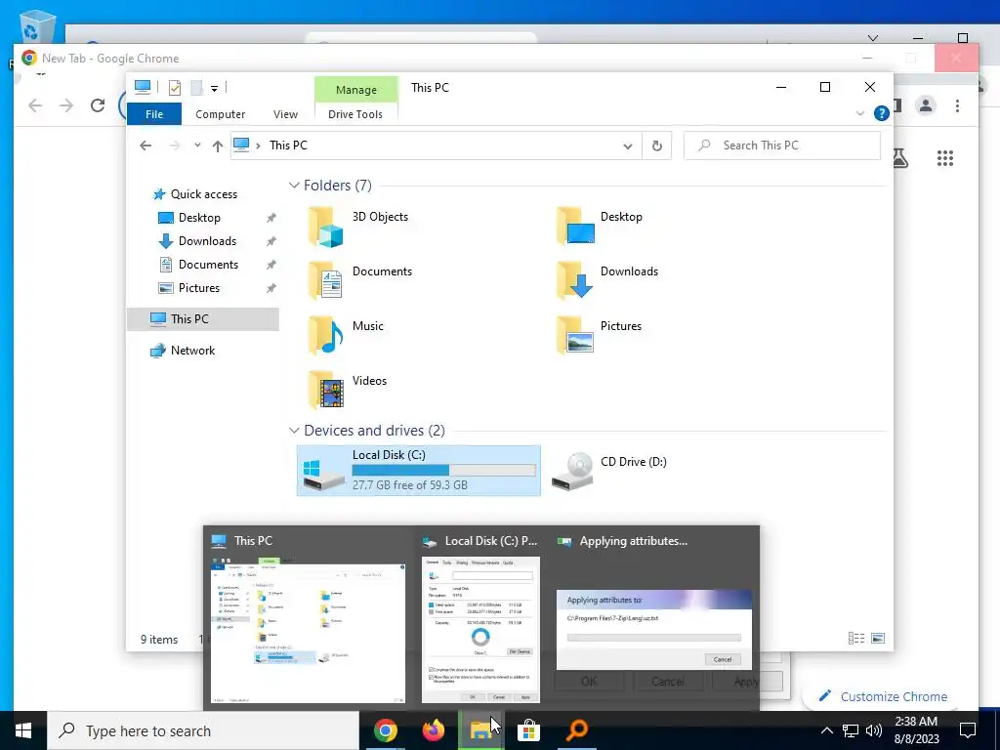Select Network in the navigation pane
Viewport: 1000px width, 750px height.
pos(192,351)
